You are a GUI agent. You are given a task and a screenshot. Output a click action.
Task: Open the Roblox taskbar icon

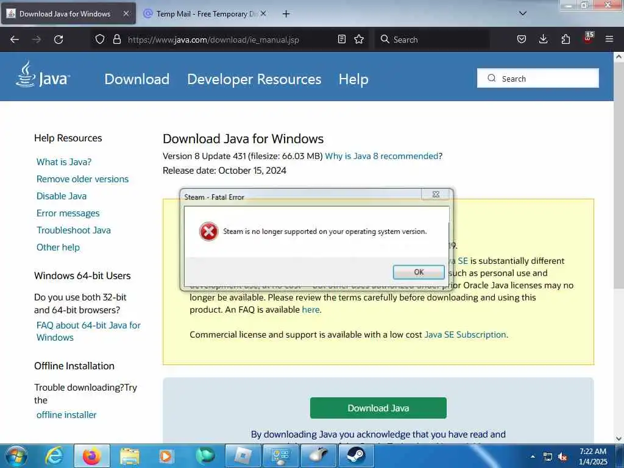243,456
